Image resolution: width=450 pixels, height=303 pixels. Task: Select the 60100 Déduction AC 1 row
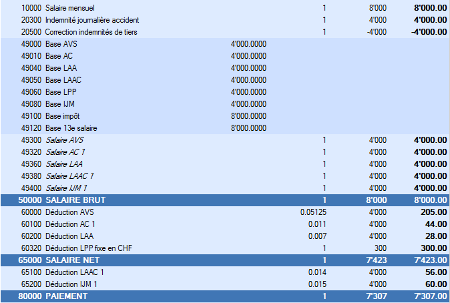coord(225,224)
